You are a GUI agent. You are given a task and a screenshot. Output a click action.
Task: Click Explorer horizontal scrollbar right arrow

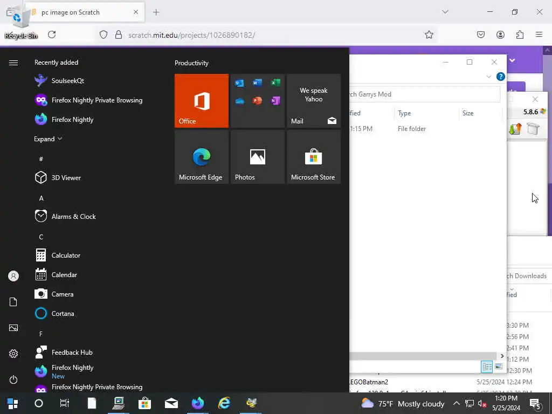502,356
